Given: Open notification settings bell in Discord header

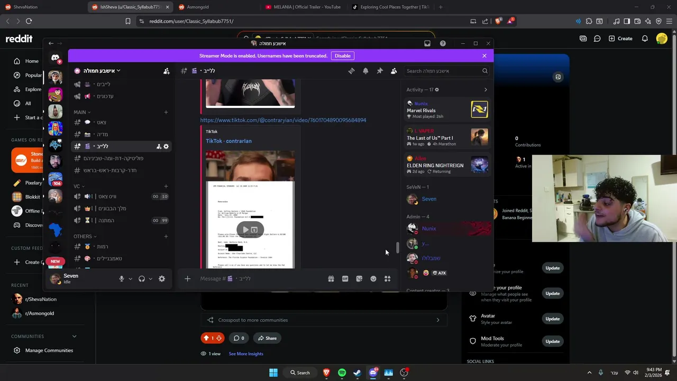Looking at the screenshot, I should pyautogui.click(x=365, y=71).
